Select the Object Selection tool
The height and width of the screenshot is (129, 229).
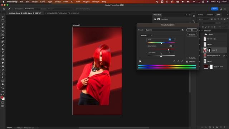click(x=3, y=28)
